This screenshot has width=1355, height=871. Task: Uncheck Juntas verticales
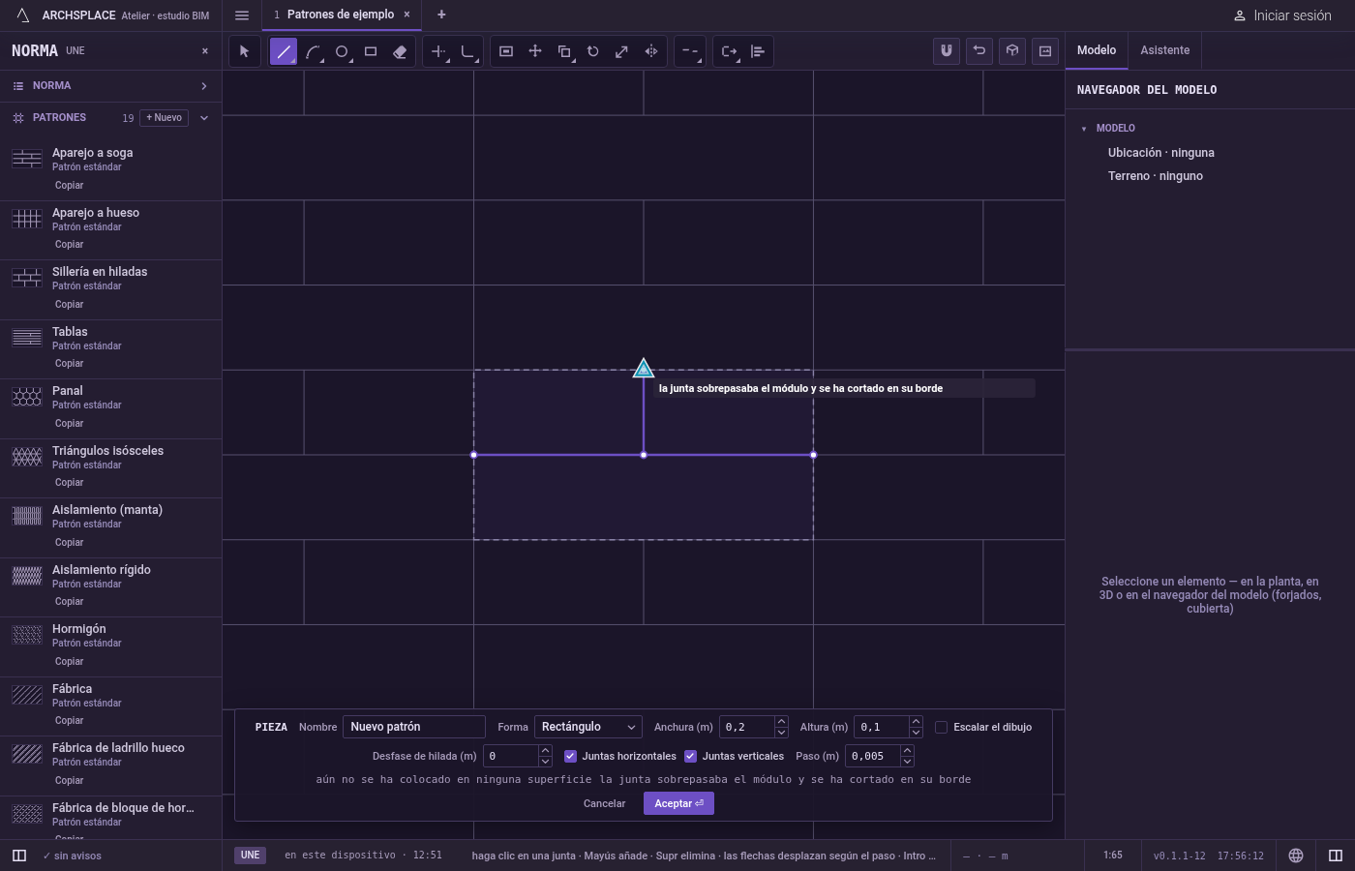[690, 757]
